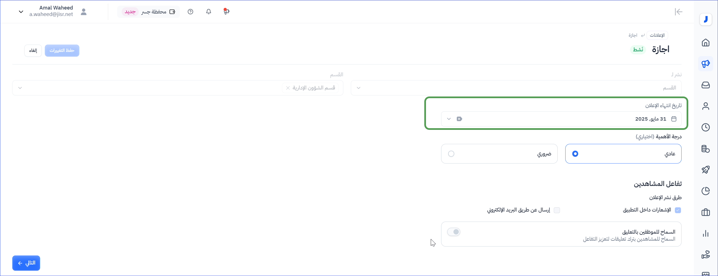Image resolution: width=718 pixels, height=276 pixels.
Task: Collapse the sidebar with the arrow icon
Action: (x=678, y=12)
